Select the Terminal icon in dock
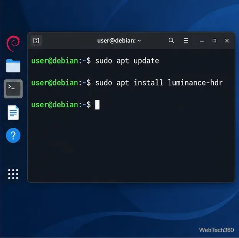Screen dimensions: 239x238 (x=13, y=89)
